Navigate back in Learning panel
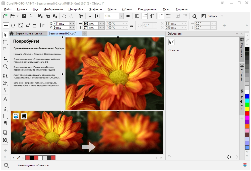 229,157
